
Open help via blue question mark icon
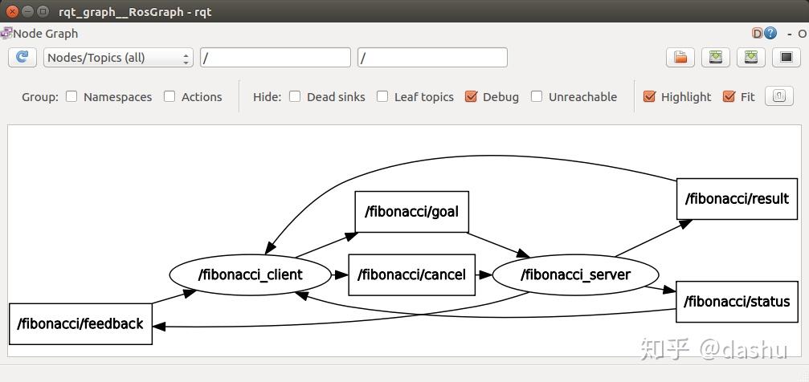771,34
